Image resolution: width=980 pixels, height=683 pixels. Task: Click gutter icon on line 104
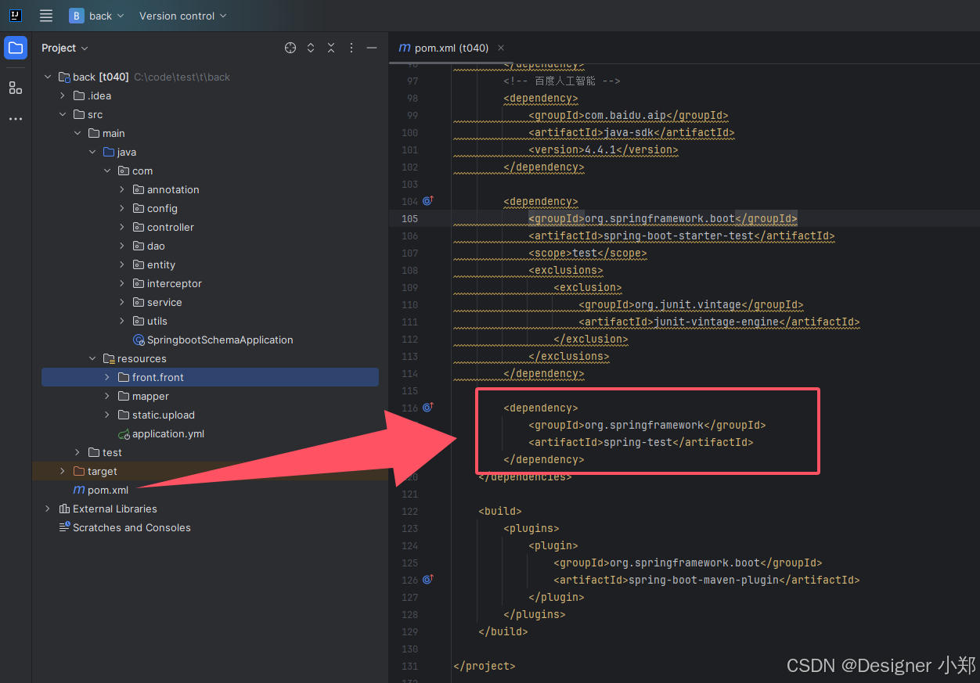tap(427, 201)
